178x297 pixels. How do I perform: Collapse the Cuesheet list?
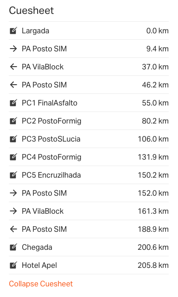[41, 284]
